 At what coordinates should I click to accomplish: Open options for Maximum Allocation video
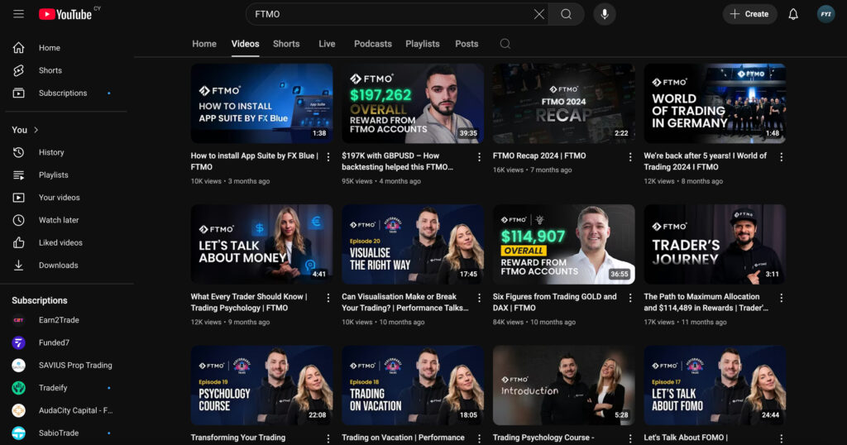[x=781, y=298]
